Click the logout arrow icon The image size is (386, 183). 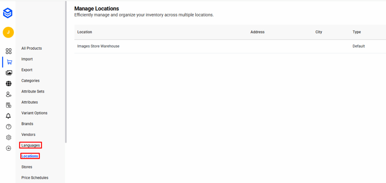pyautogui.click(x=9, y=148)
